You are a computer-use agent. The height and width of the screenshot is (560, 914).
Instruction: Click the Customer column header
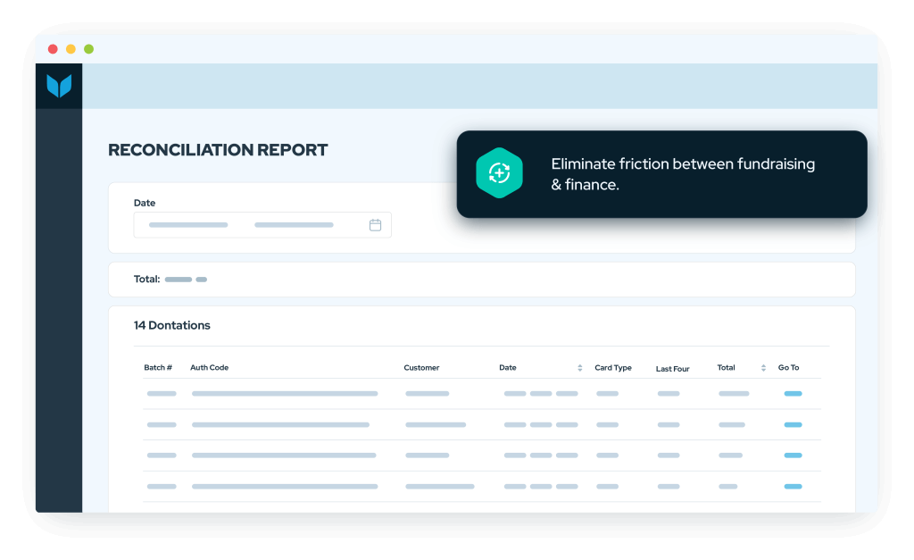[421, 367]
